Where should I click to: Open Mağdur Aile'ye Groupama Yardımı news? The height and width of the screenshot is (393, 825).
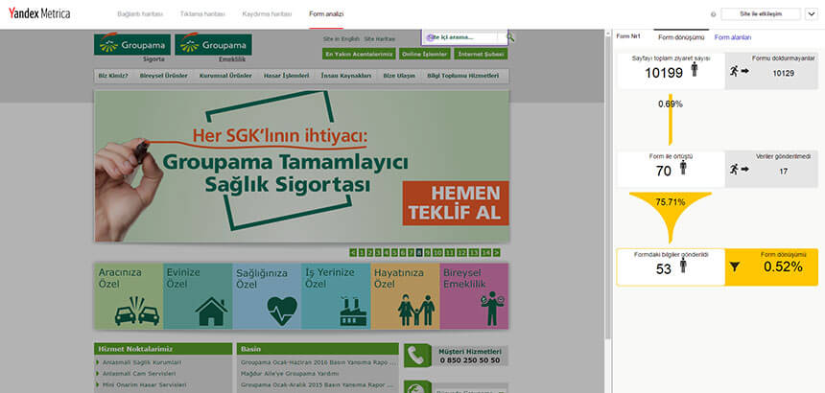[290, 374]
